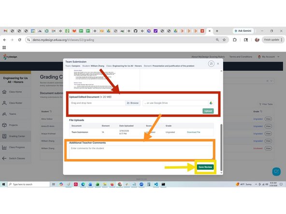286x214 pixels.
Task: Switch to the Gmail tab
Action: [x=5, y=31]
